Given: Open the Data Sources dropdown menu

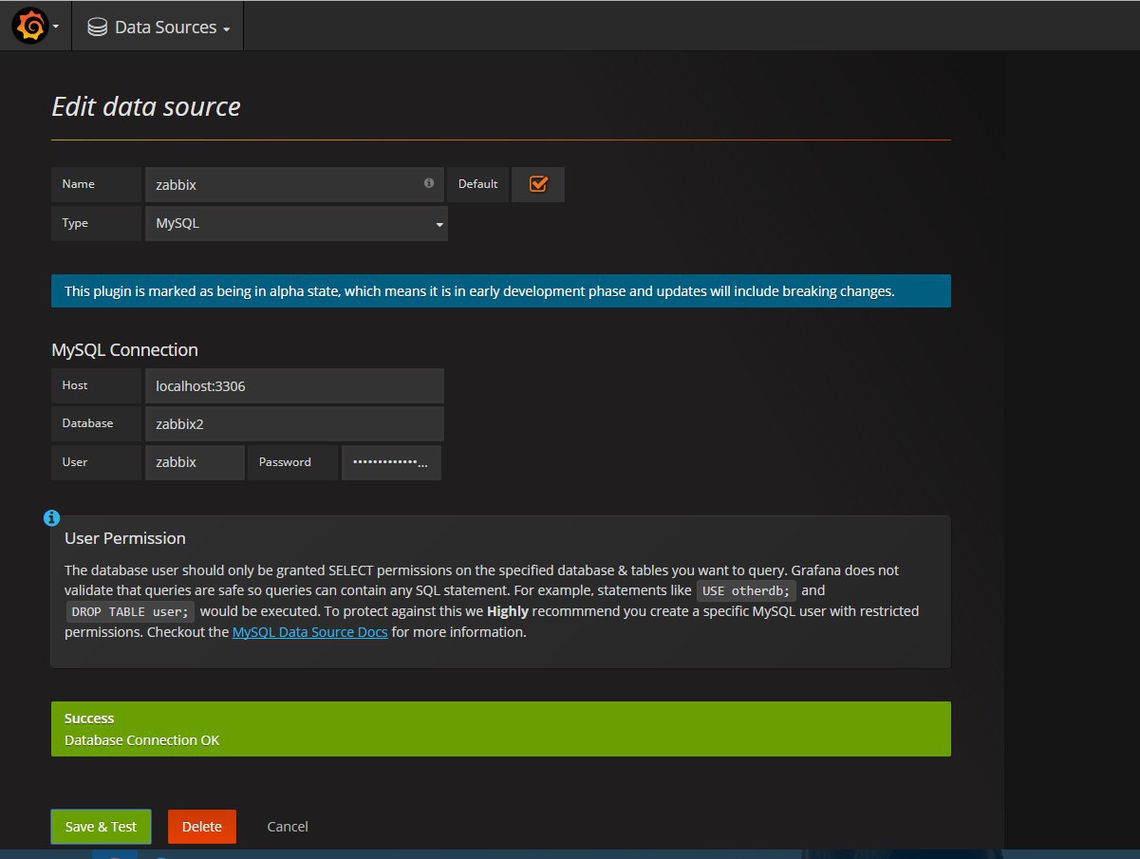Looking at the screenshot, I should coord(159,27).
